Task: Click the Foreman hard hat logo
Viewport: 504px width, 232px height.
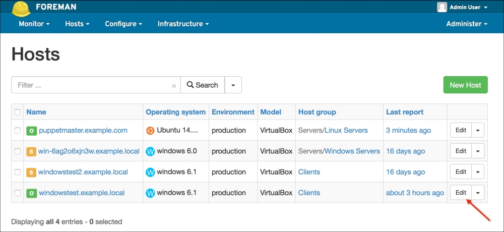Action: pyautogui.click(x=21, y=8)
